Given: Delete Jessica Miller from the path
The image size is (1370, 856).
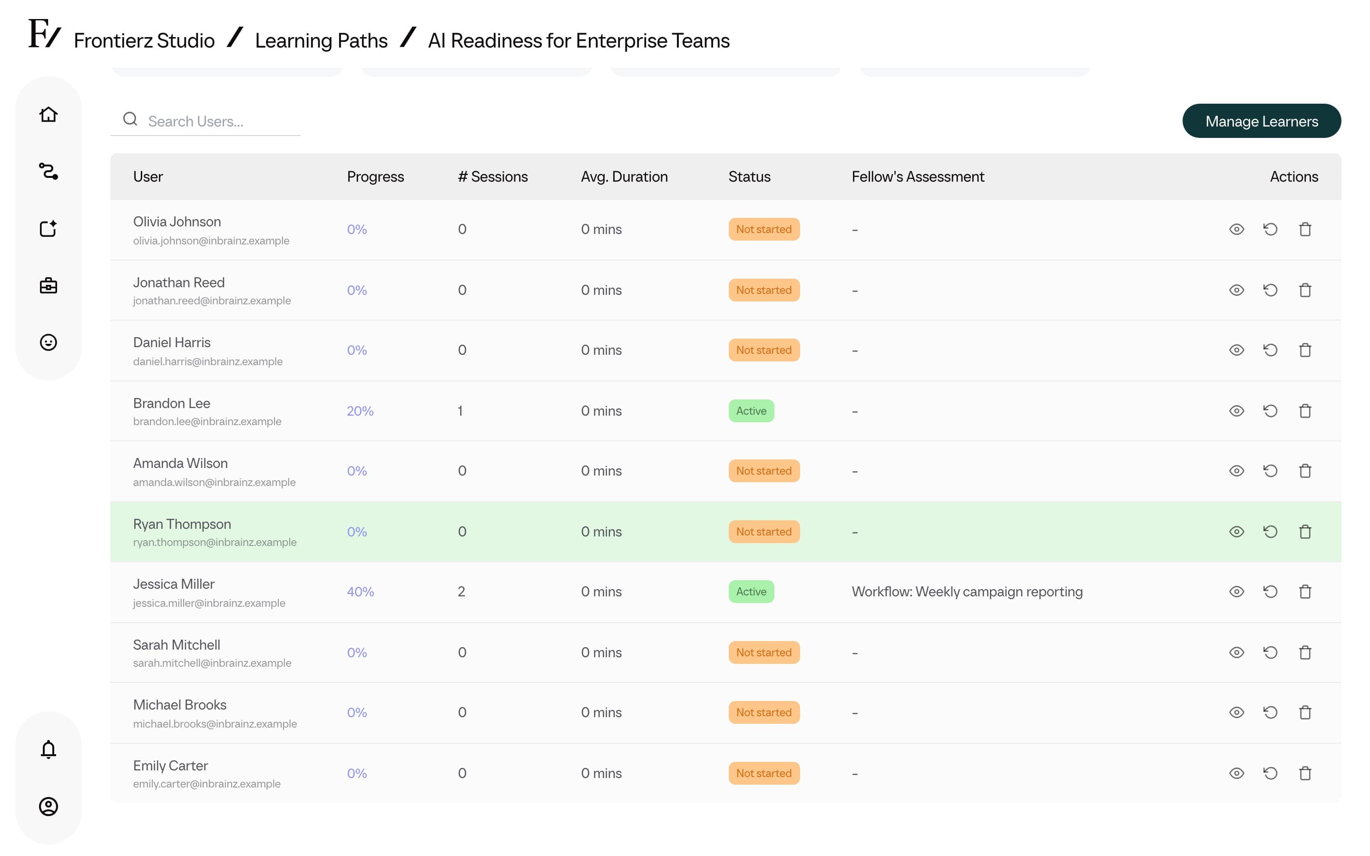Looking at the screenshot, I should pyautogui.click(x=1305, y=592).
